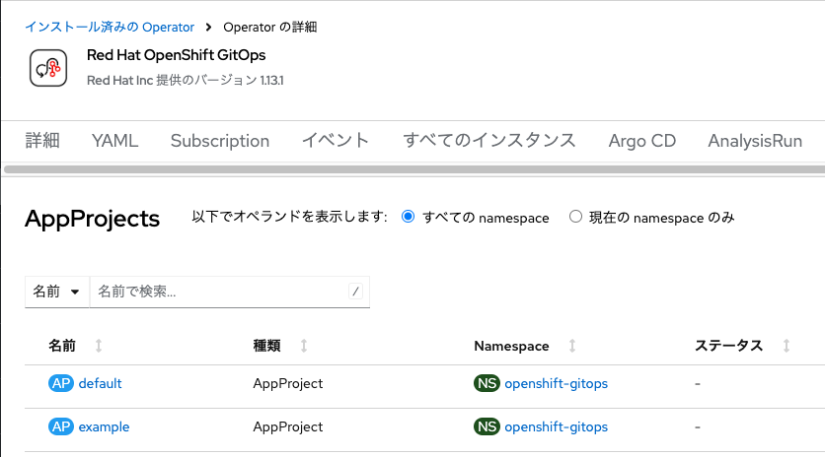Open the example AppProject link
Screen dimensions: 825x457
click(x=104, y=426)
